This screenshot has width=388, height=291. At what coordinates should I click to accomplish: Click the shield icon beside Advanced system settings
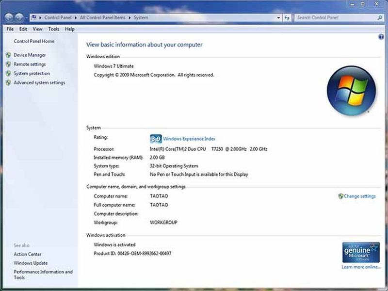coord(8,82)
